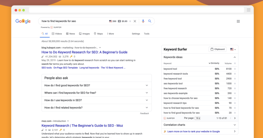Star the how to find best keywords row
263x138 pixels.
point(235,108)
